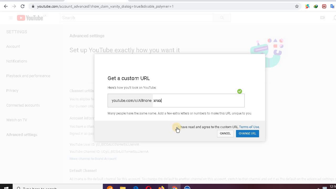
Task: Open the orange bars app in taskbar
Action: pyautogui.click(x=110, y=187)
